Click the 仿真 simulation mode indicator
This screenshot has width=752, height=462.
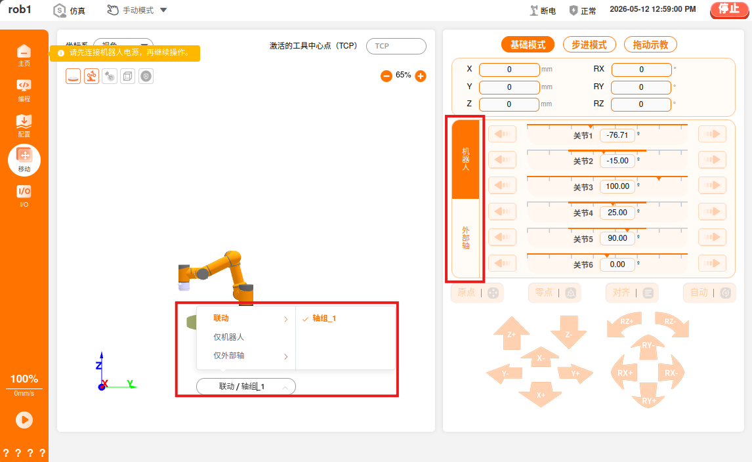pos(70,10)
